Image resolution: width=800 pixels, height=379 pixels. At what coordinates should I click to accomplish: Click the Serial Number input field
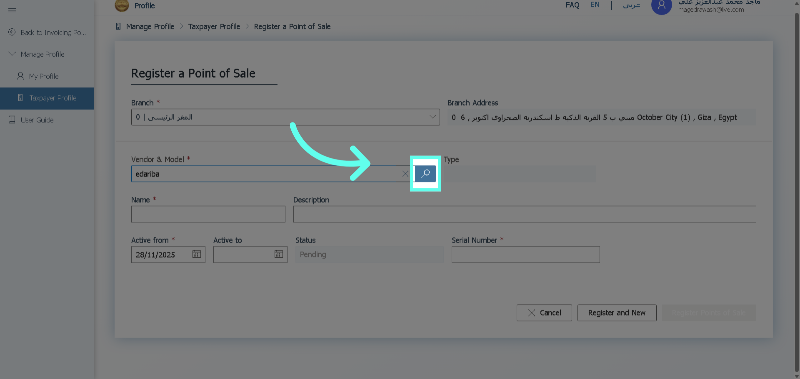tap(525, 255)
